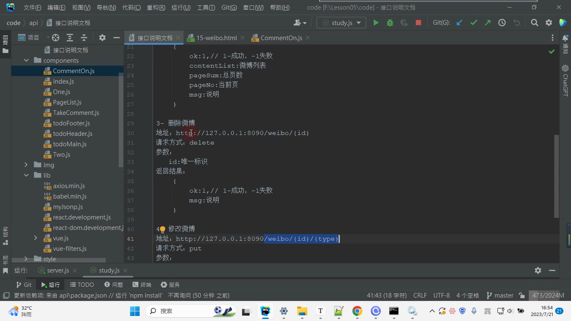Screen dimensions: 571x321
Task: Open the 重构(R) menu
Action: [x=156, y=8]
